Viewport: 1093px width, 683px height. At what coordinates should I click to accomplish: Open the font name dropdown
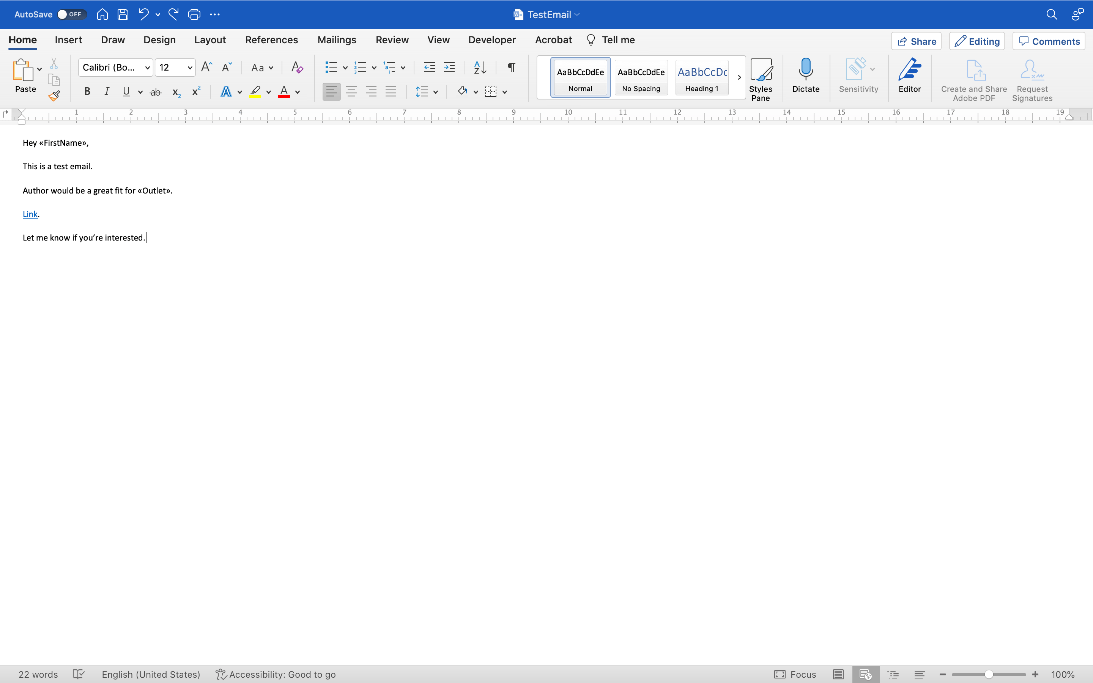(x=147, y=68)
